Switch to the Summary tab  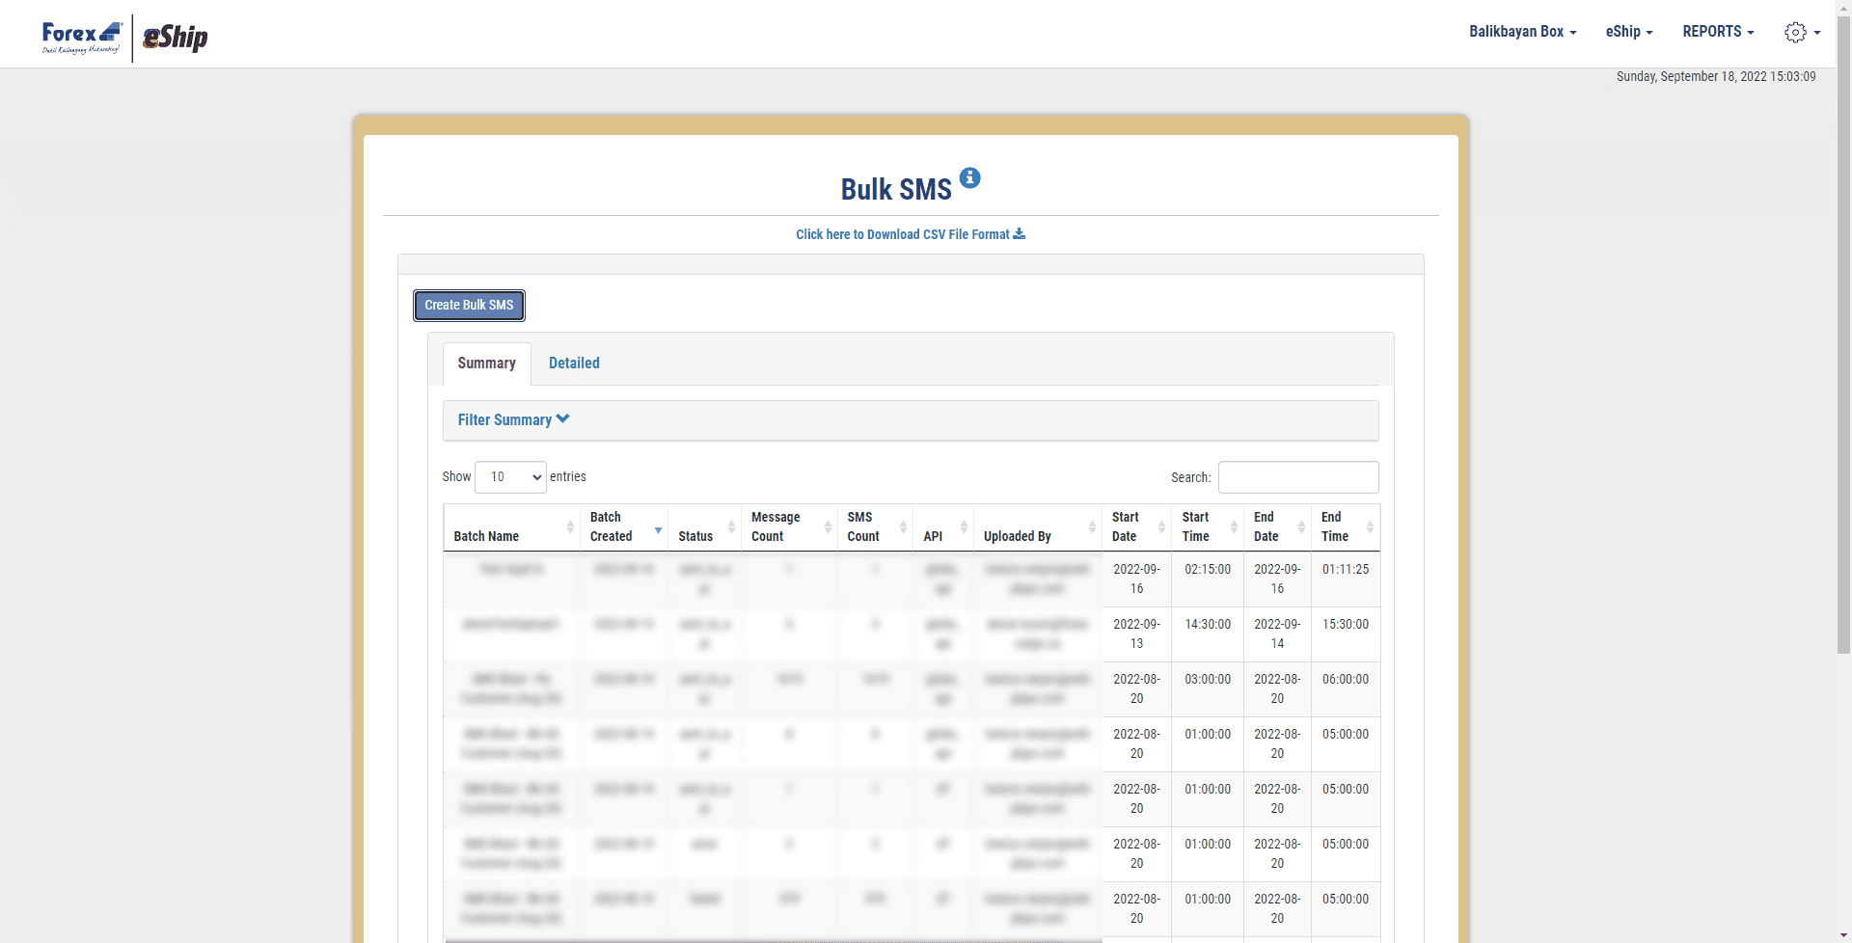point(486,364)
